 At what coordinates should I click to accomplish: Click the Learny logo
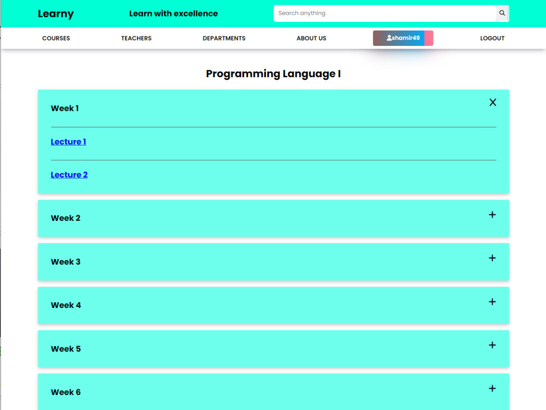point(56,14)
